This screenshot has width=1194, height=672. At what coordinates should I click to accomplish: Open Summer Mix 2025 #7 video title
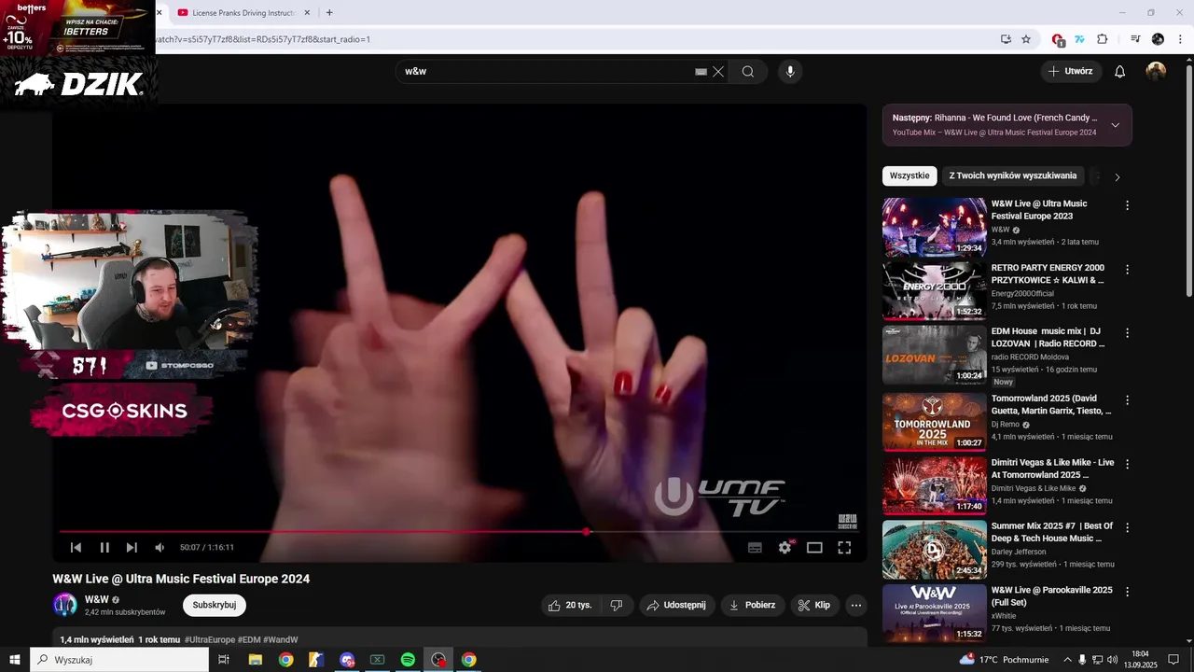[x=1052, y=532]
